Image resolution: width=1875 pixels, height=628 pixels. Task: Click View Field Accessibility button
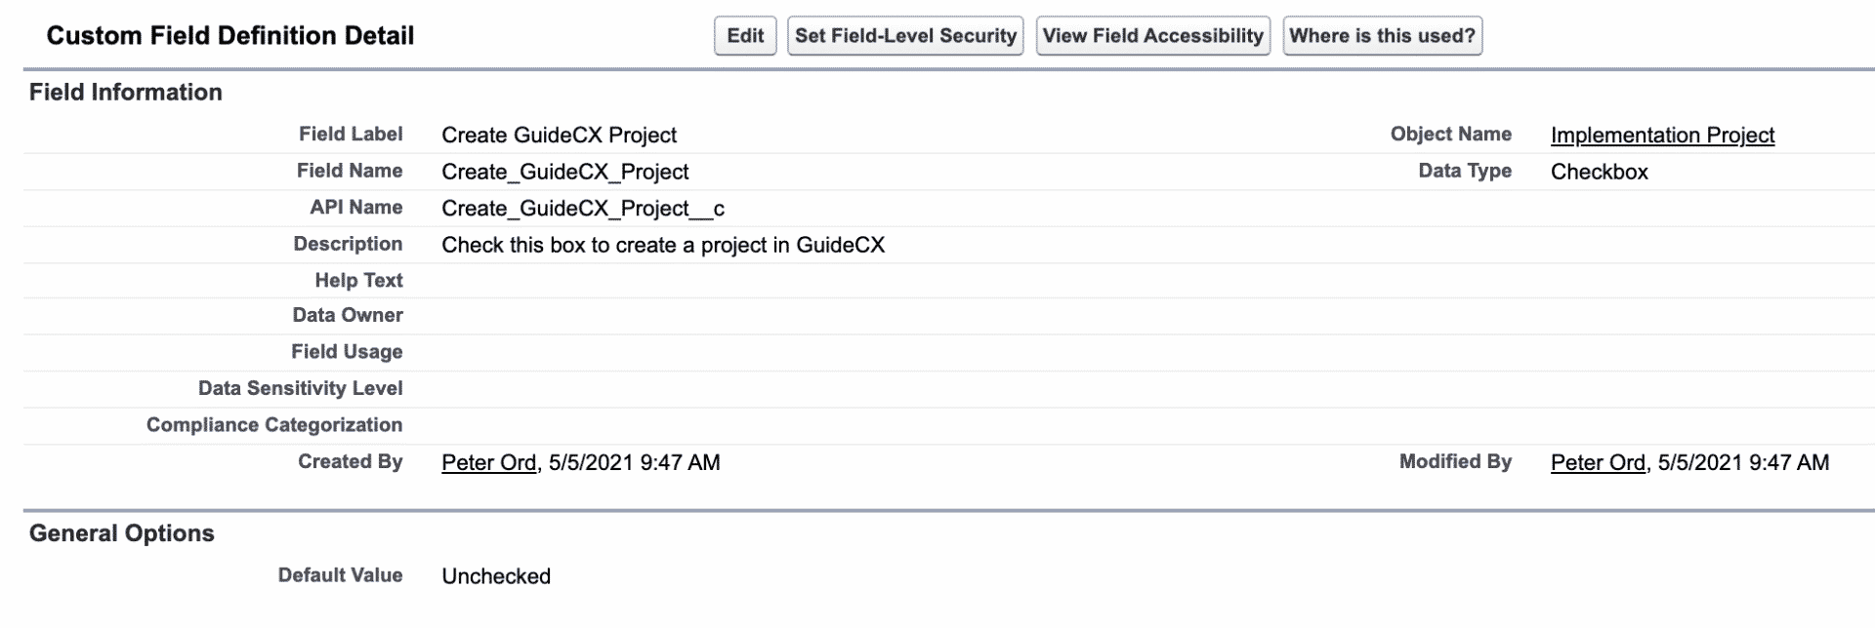pos(1152,35)
